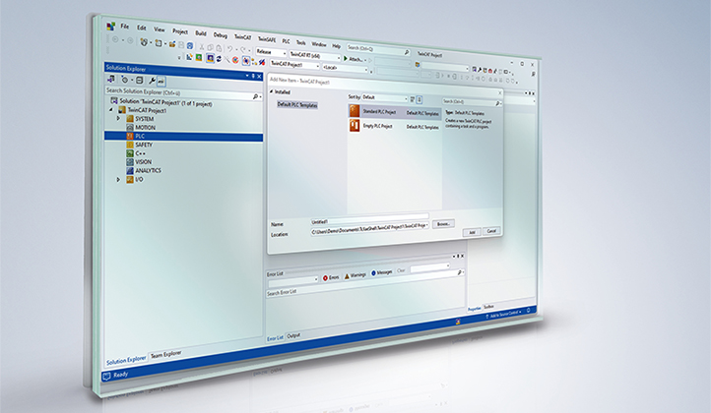711x413 pixels.
Task: Toggle the Warnings filter in Error List
Action: 355,275
